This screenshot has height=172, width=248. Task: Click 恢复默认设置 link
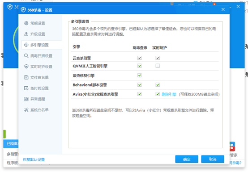pyautogui.click(x=34, y=159)
